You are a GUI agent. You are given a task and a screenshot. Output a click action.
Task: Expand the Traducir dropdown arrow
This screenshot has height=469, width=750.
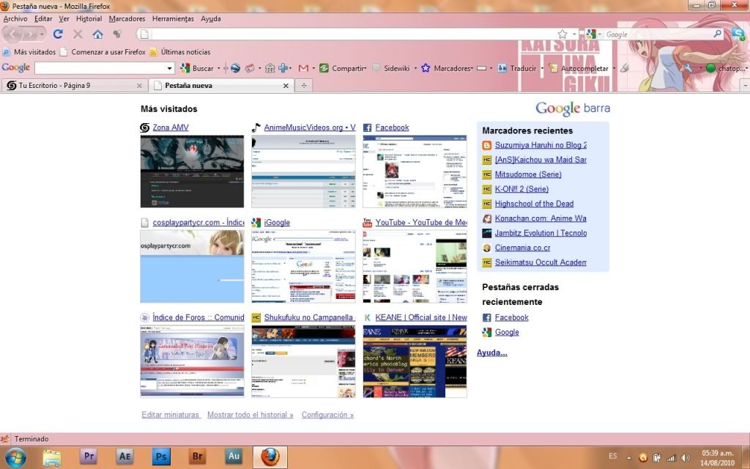(542, 68)
